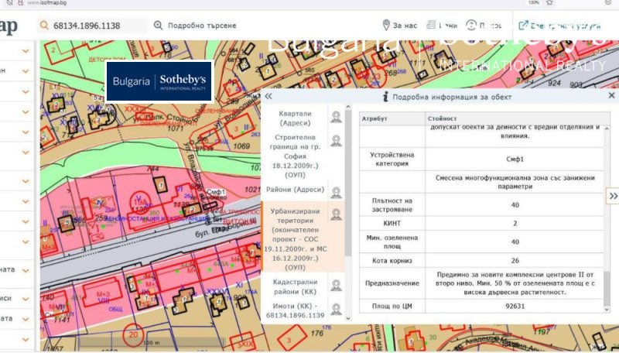Expand the topmost sidebar section chevron
This screenshot has height=353, width=619.
click(x=26, y=51)
